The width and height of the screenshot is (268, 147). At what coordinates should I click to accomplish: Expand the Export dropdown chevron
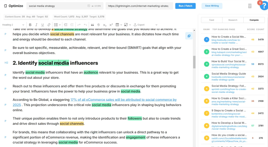[157, 25]
